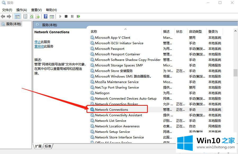Click the Pause Service icon
The image size is (238, 154).
pos(72,16)
